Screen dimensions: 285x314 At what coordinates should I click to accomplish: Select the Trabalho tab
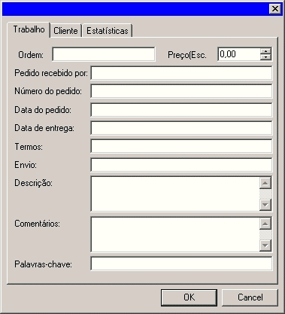click(29, 29)
